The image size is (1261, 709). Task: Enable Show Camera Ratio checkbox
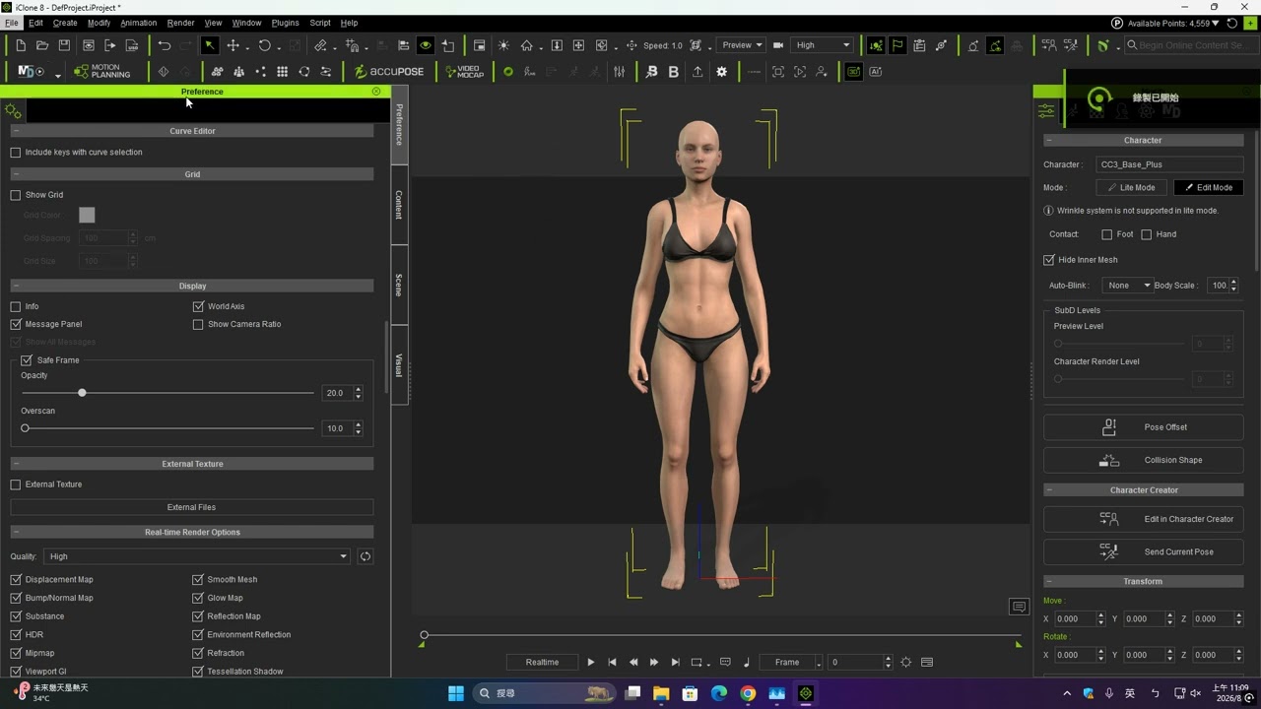(198, 324)
